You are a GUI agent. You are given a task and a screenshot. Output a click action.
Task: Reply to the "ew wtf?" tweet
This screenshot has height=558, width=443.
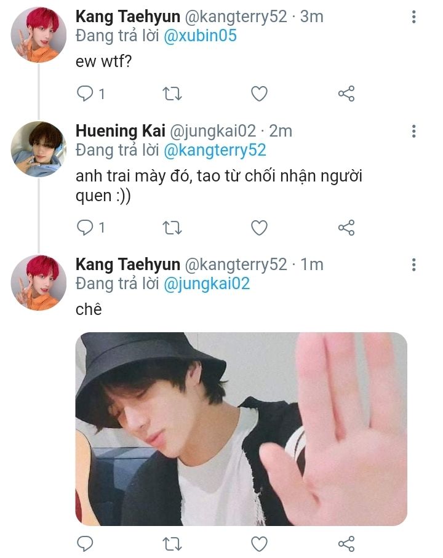[x=84, y=94]
